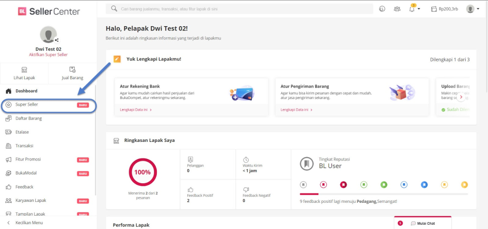Click the next arrow on the Lengkapi carousel
Image resolution: width=488 pixels, height=229 pixels.
pos(461,97)
